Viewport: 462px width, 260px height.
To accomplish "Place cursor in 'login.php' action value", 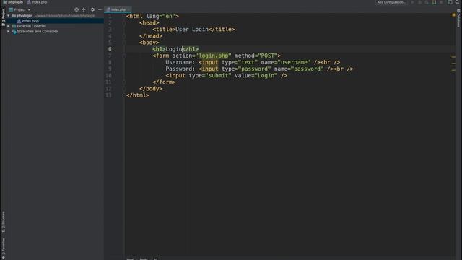I will click(x=214, y=56).
